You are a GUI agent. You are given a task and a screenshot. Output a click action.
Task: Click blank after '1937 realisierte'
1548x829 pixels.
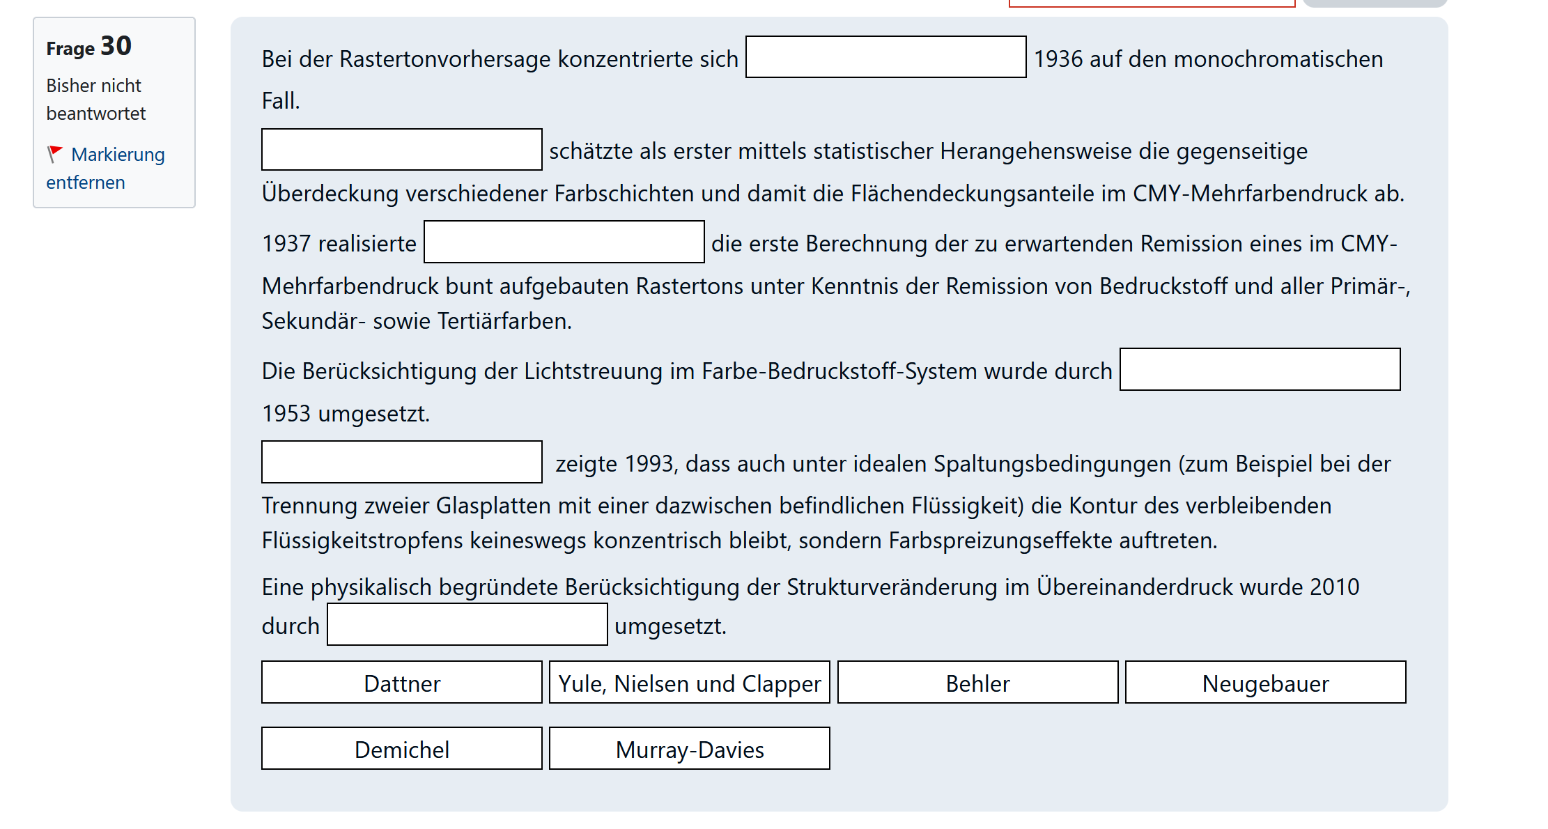pos(564,242)
